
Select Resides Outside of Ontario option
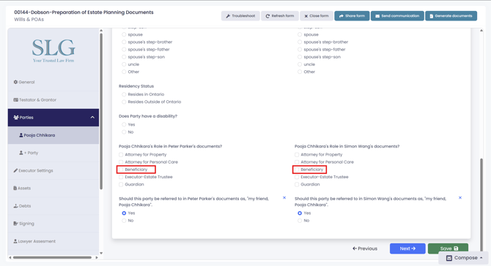click(x=124, y=102)
